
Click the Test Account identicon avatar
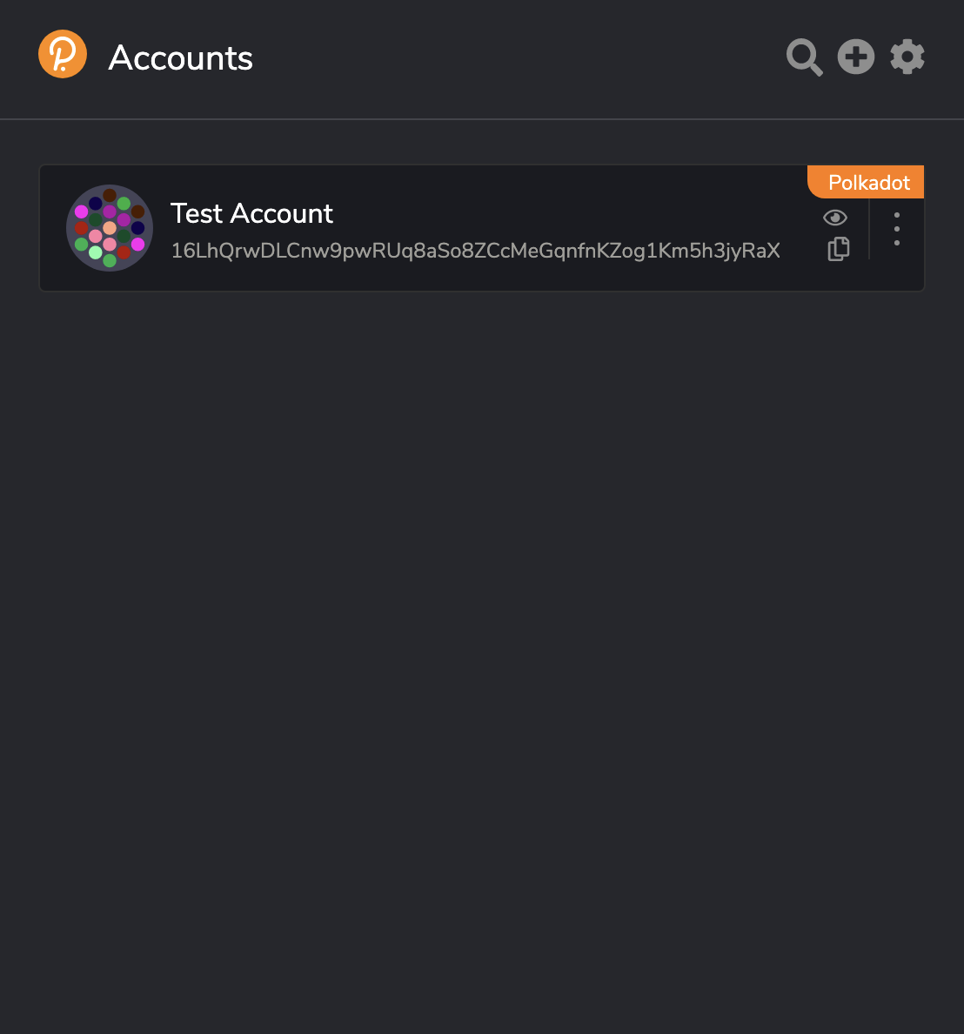[x=110, y=228]
